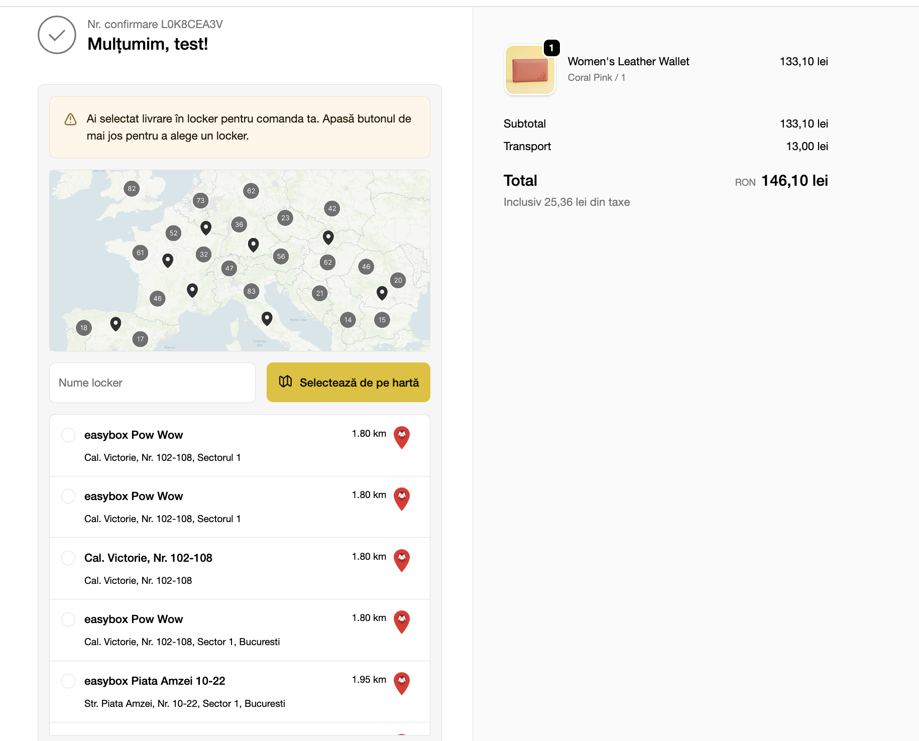Click red map pin for easybox Piata Amzei
The width and height of the screenshot is (919, 741).
point(402,683)
